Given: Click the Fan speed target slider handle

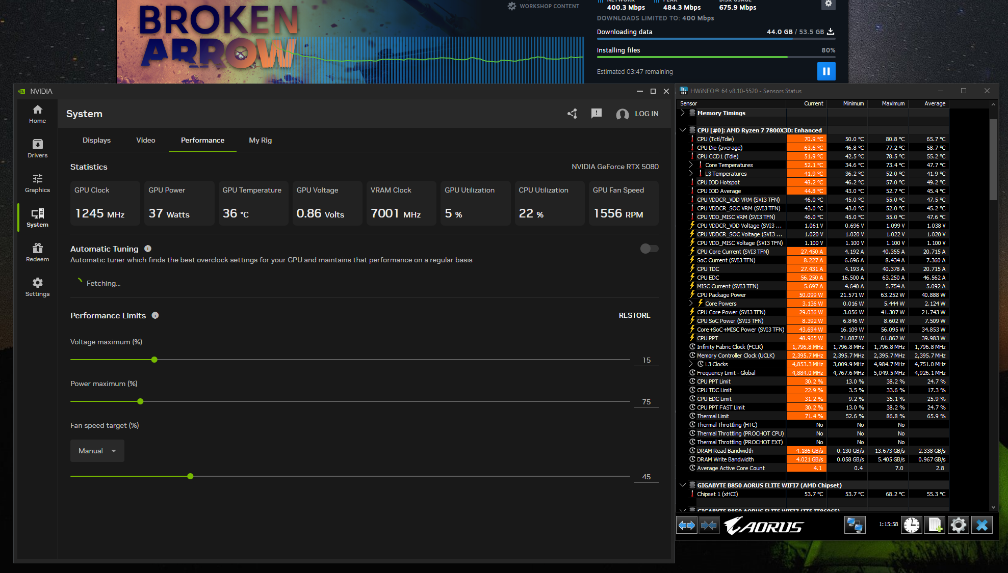Looking at the screenshot, I should pos(190,476).
